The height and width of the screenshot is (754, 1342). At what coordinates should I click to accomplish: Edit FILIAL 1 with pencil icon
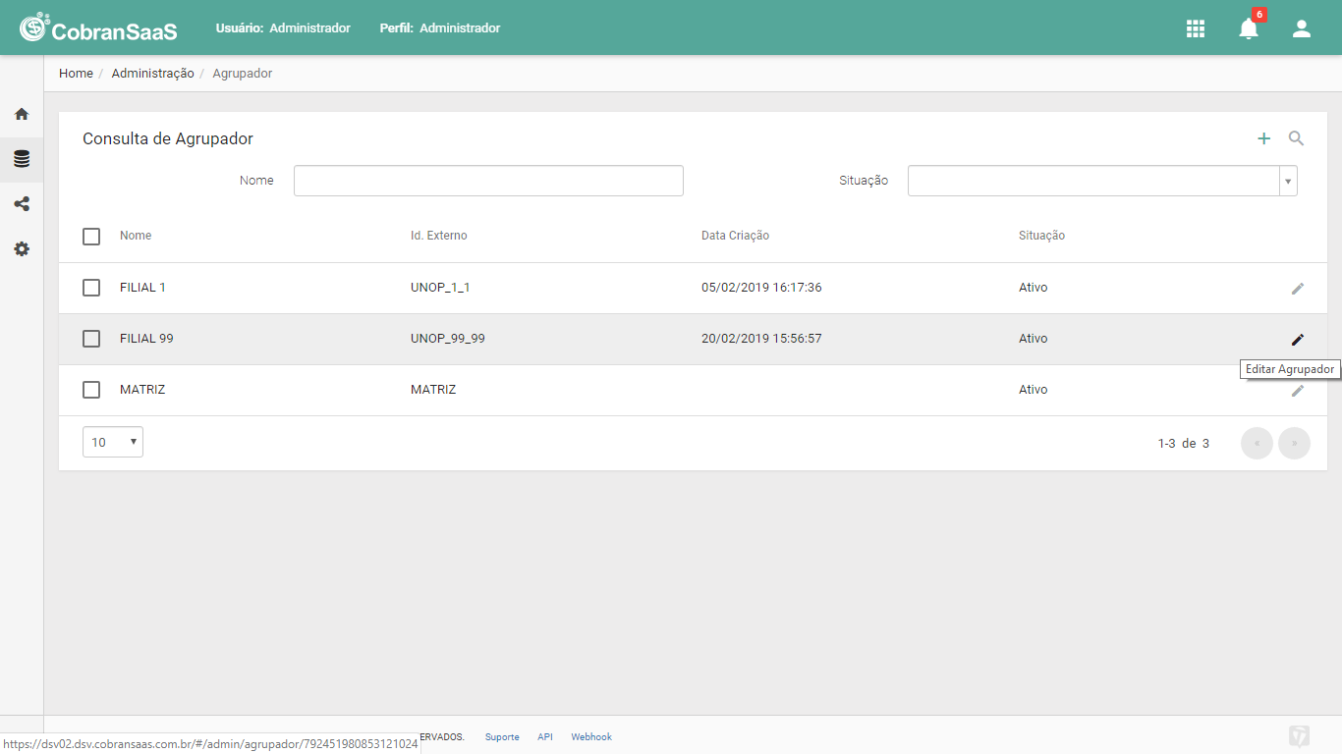1298,289
